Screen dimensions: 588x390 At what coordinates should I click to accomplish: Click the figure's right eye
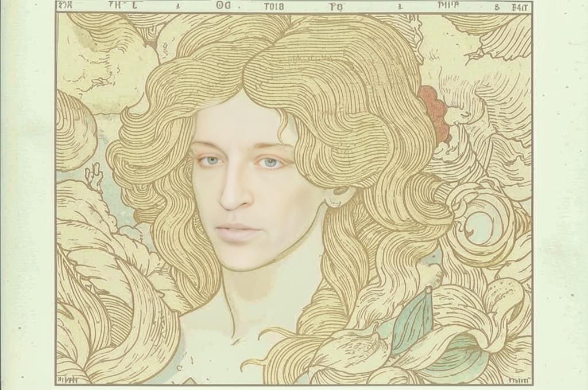(x=211, y=161)
